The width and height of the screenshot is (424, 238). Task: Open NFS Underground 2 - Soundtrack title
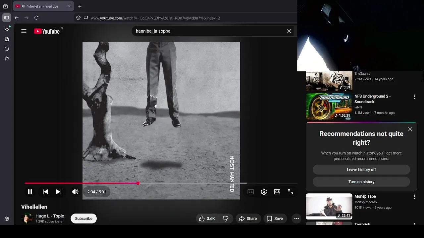point(373,99)
